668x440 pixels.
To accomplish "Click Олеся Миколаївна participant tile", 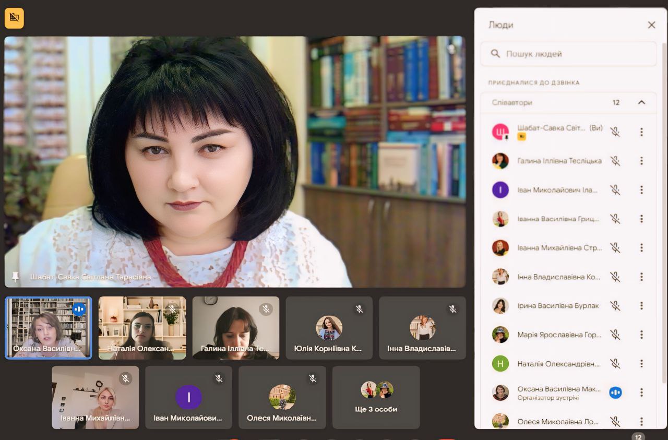I will (x=282, y=397).
